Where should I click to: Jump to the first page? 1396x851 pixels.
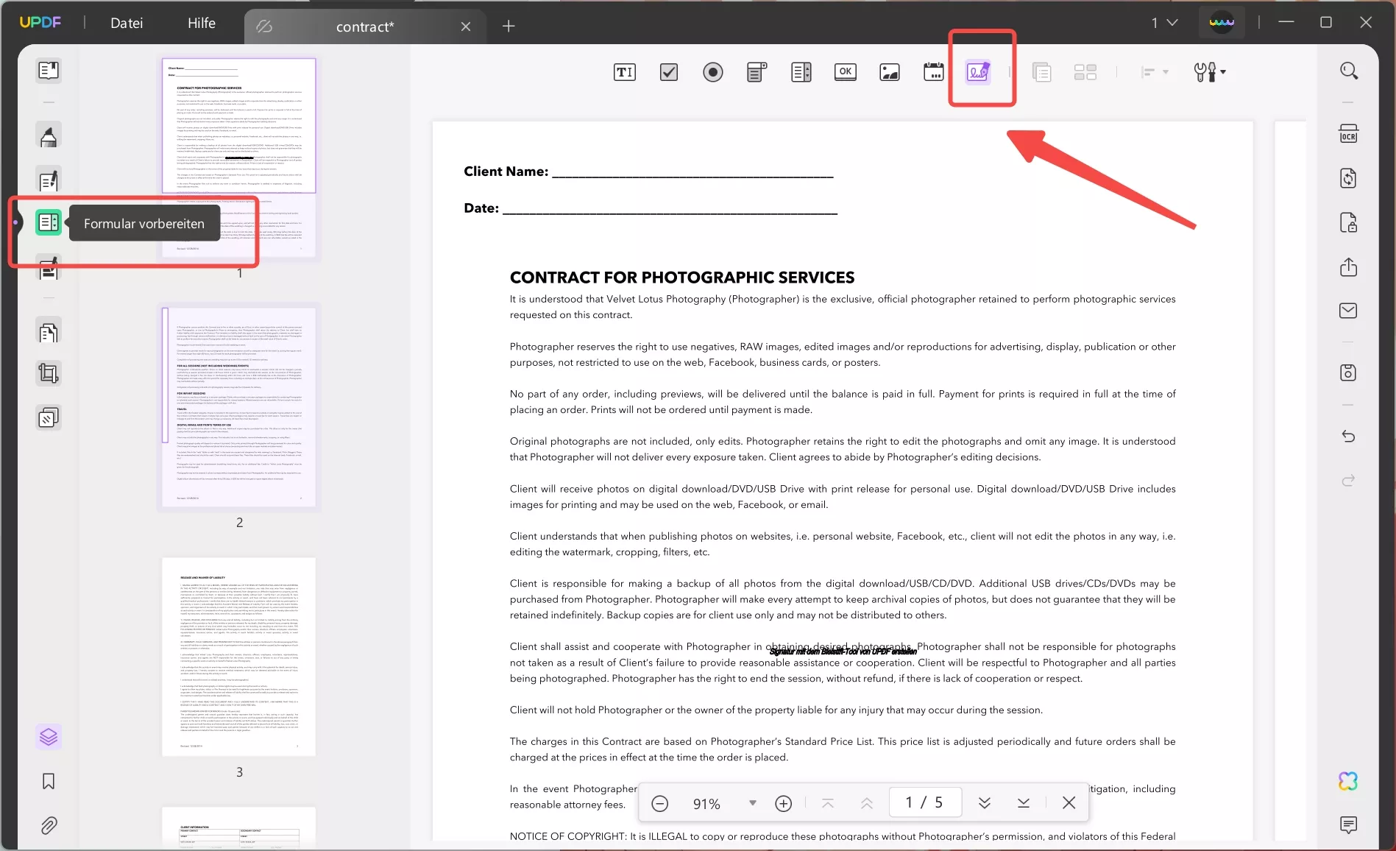828,803
